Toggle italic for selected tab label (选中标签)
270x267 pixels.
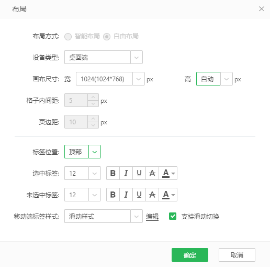[x=126, y=173]
